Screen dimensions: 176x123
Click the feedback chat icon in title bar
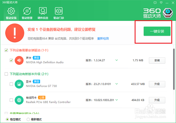tap(155, 3)
